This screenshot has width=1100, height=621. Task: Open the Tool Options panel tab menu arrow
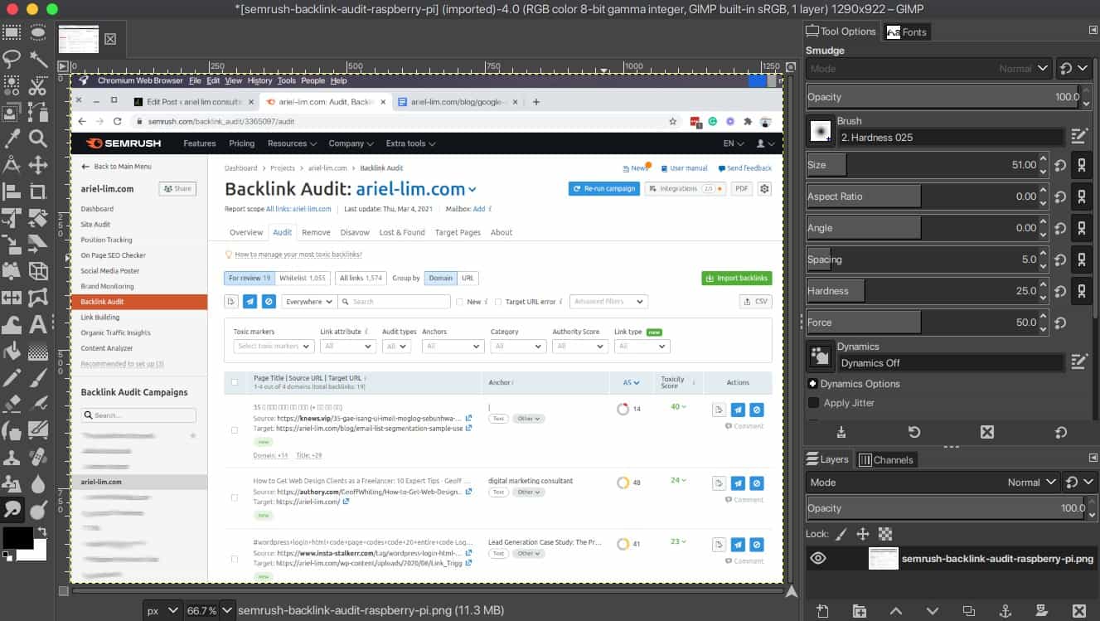(1093, 31)
